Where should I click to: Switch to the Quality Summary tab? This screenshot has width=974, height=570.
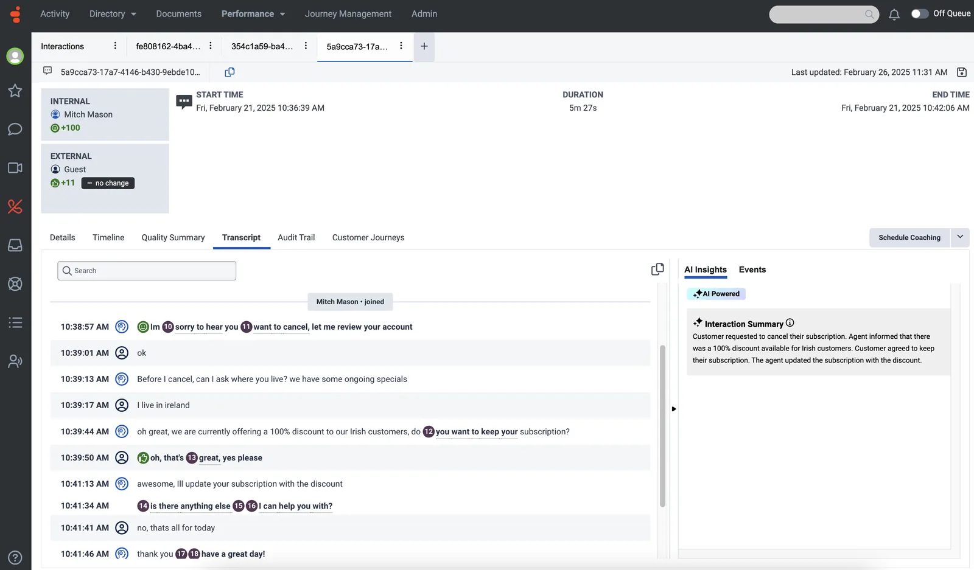pyautogui.click(x=173, y=238)
